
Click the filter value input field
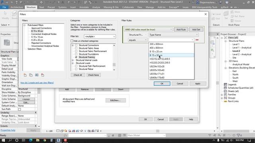[x=170, y=40]
